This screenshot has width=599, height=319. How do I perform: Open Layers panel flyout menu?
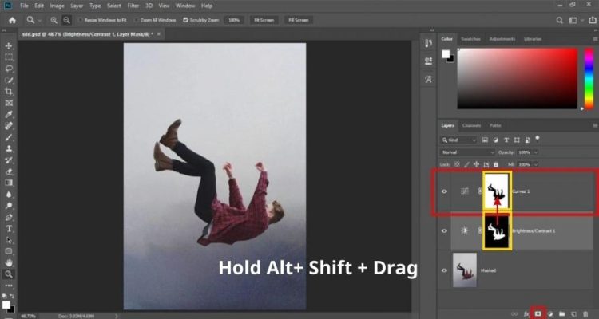pyautogui.click(x=595, y=125)
